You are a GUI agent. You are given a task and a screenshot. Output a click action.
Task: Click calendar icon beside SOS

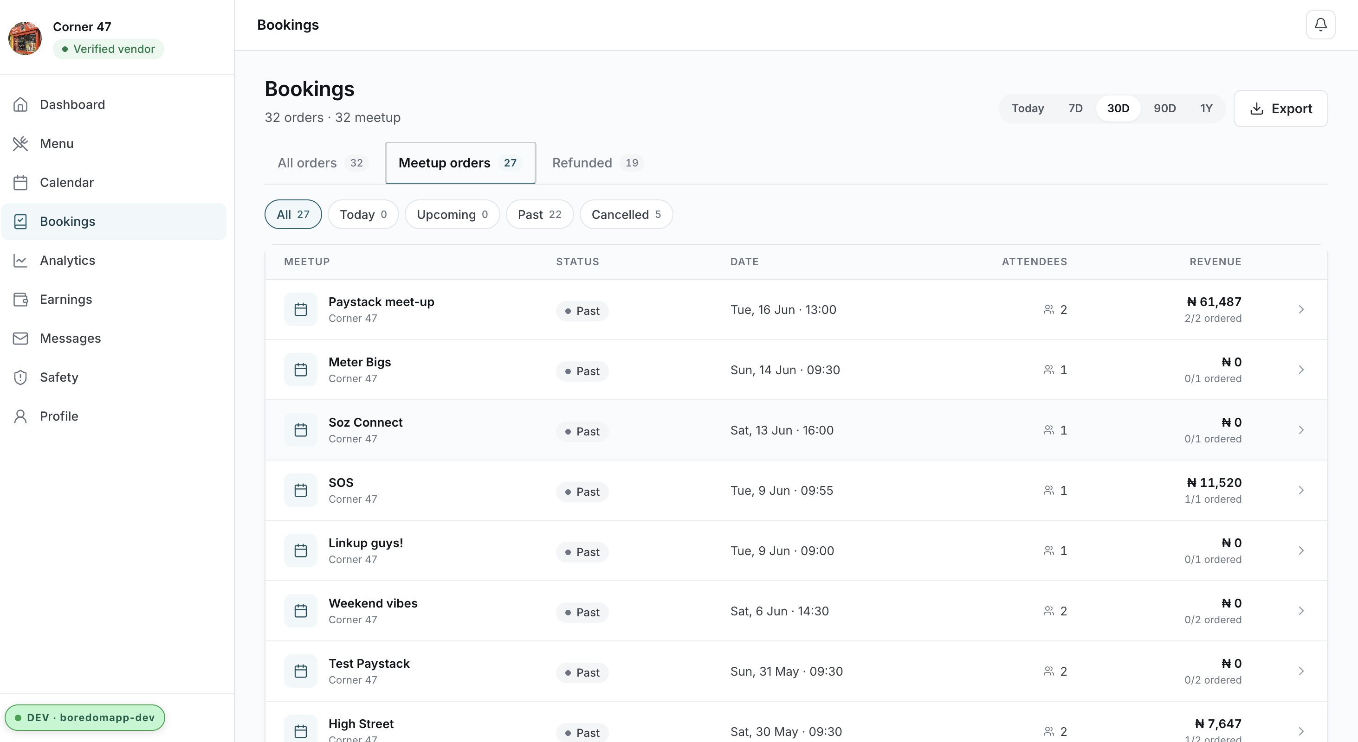300,490
